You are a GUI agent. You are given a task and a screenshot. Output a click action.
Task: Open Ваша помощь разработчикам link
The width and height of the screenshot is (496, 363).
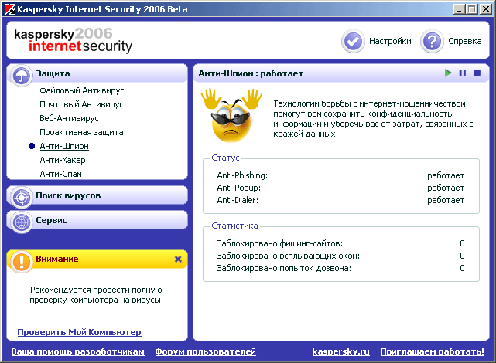click(x=78, y=351)
